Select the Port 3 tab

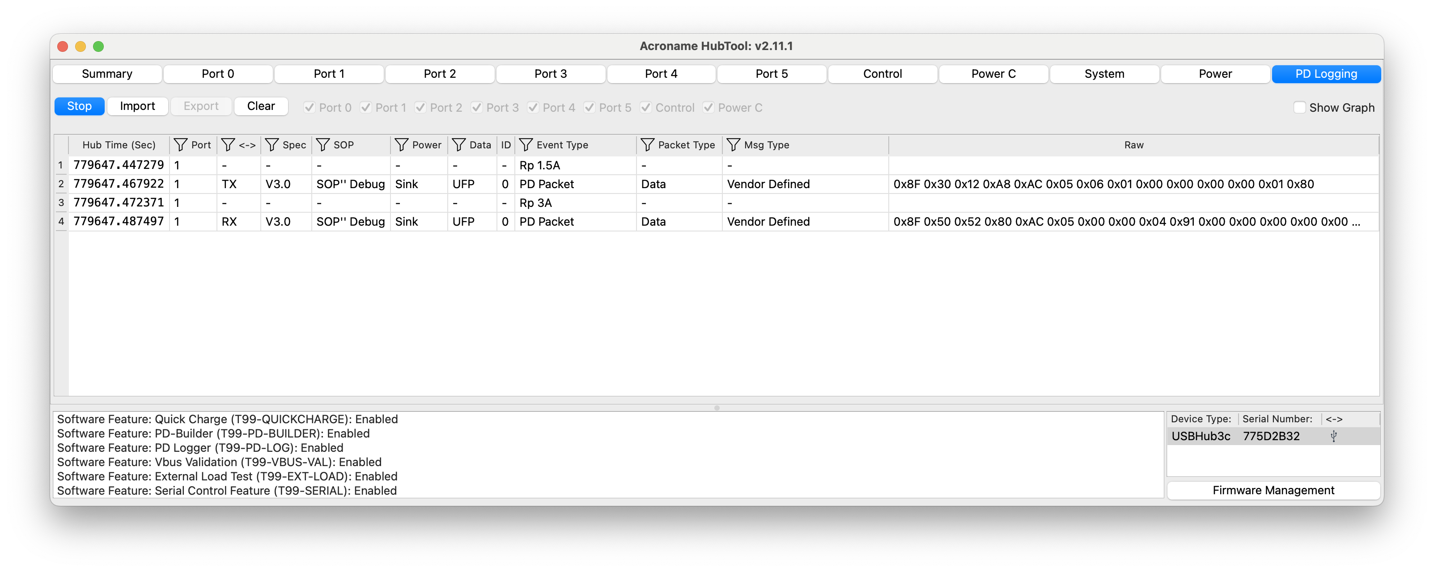551,74
